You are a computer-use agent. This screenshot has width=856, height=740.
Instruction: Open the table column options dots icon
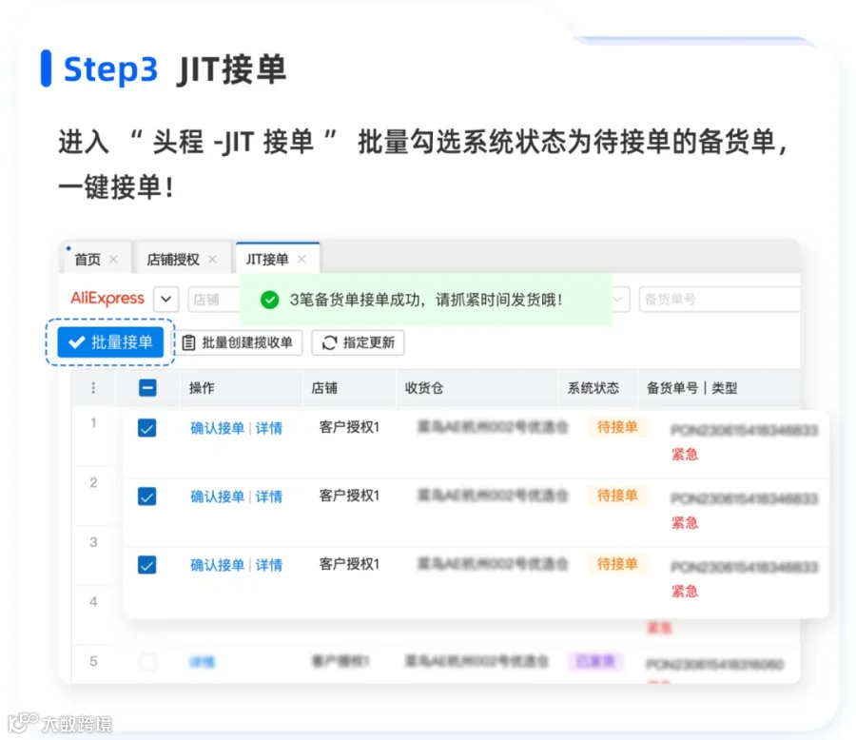93,388
